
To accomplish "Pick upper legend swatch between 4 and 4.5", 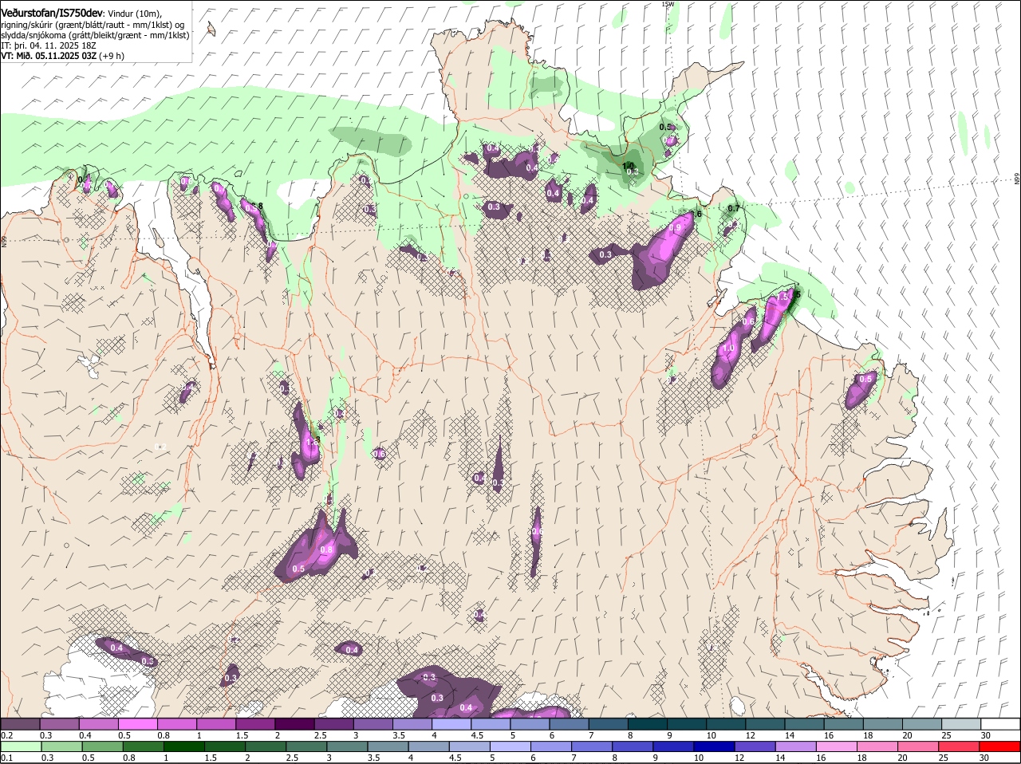I will pos(451,724).
